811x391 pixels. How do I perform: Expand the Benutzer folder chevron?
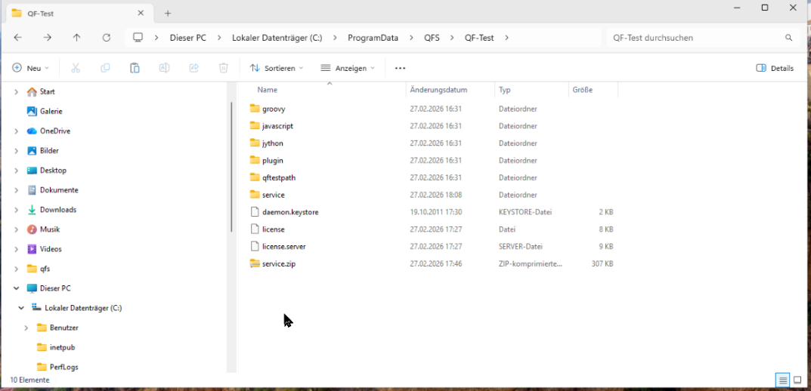pyautogui.click(x=26, y=328)
